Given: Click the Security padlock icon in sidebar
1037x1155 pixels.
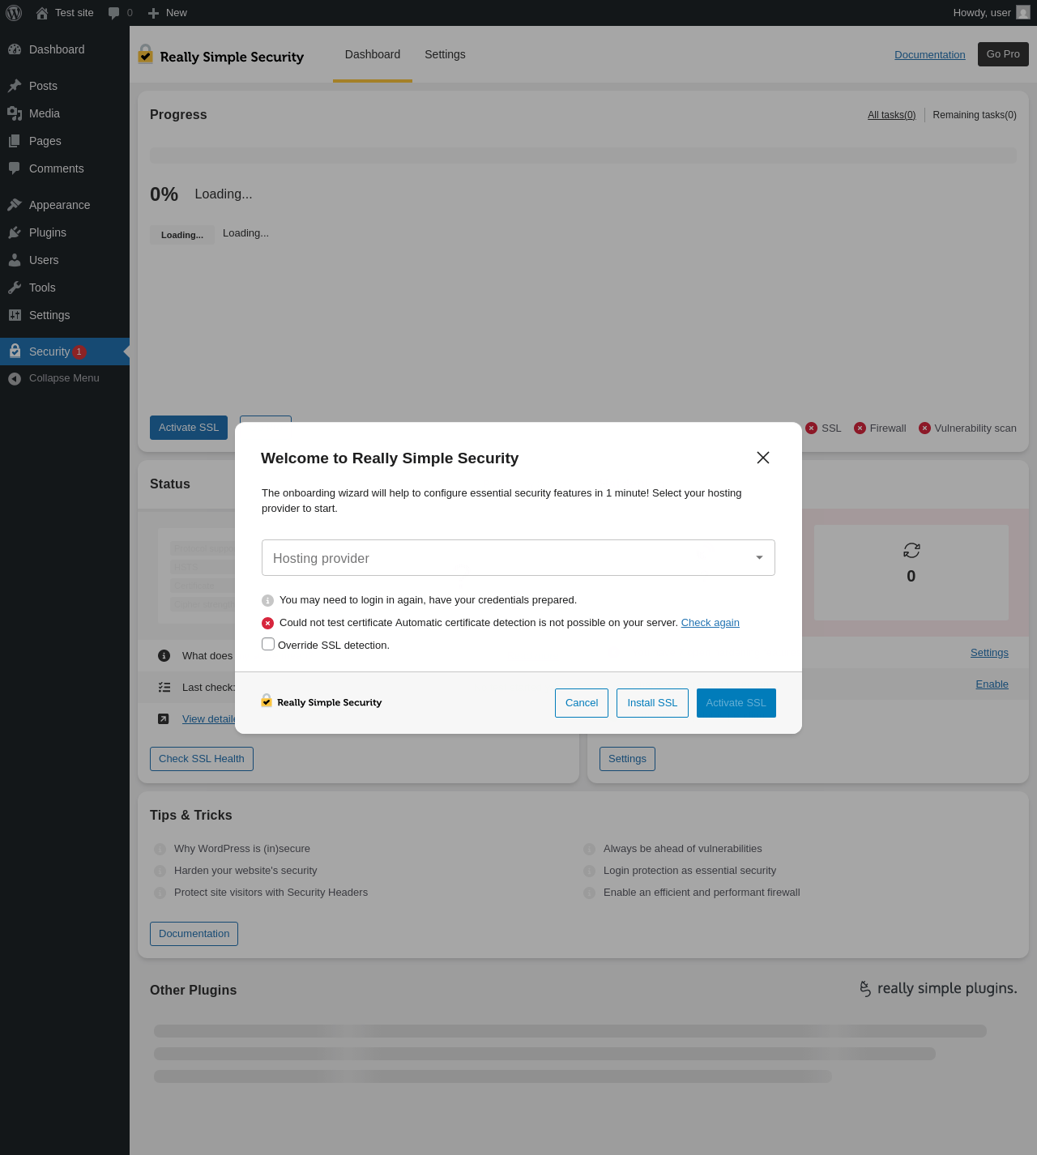Looking at the screenshot, I should [x=15, y=352].
